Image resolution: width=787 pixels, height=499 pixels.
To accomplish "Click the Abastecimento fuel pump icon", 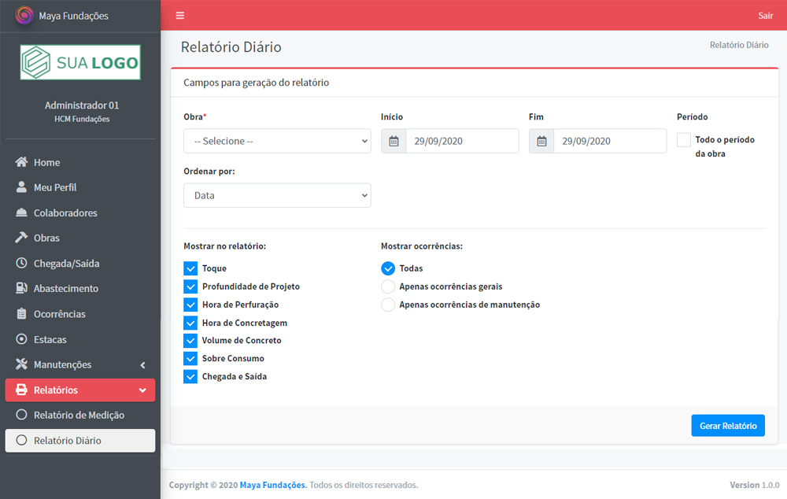I will pos(21,288).
